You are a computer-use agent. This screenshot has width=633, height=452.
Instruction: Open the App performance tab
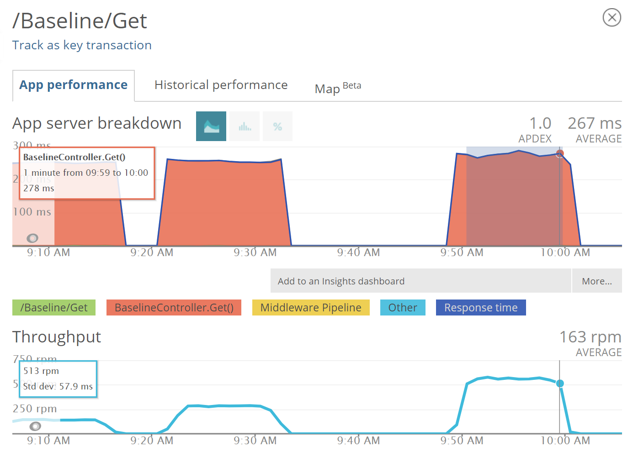(73, 85)
